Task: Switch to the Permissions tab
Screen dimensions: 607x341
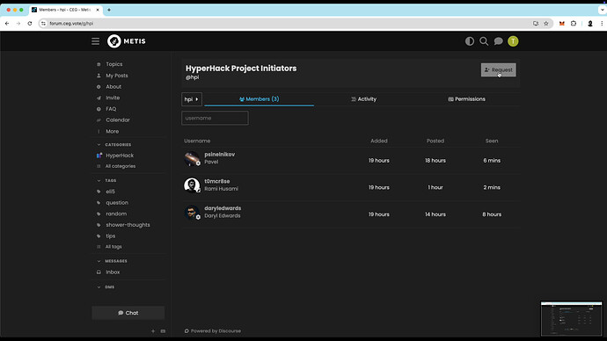Action: pyautogui.click(x=466, y=99)
